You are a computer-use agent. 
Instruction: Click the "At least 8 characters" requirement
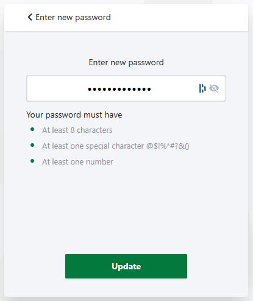tap(77, 130)
